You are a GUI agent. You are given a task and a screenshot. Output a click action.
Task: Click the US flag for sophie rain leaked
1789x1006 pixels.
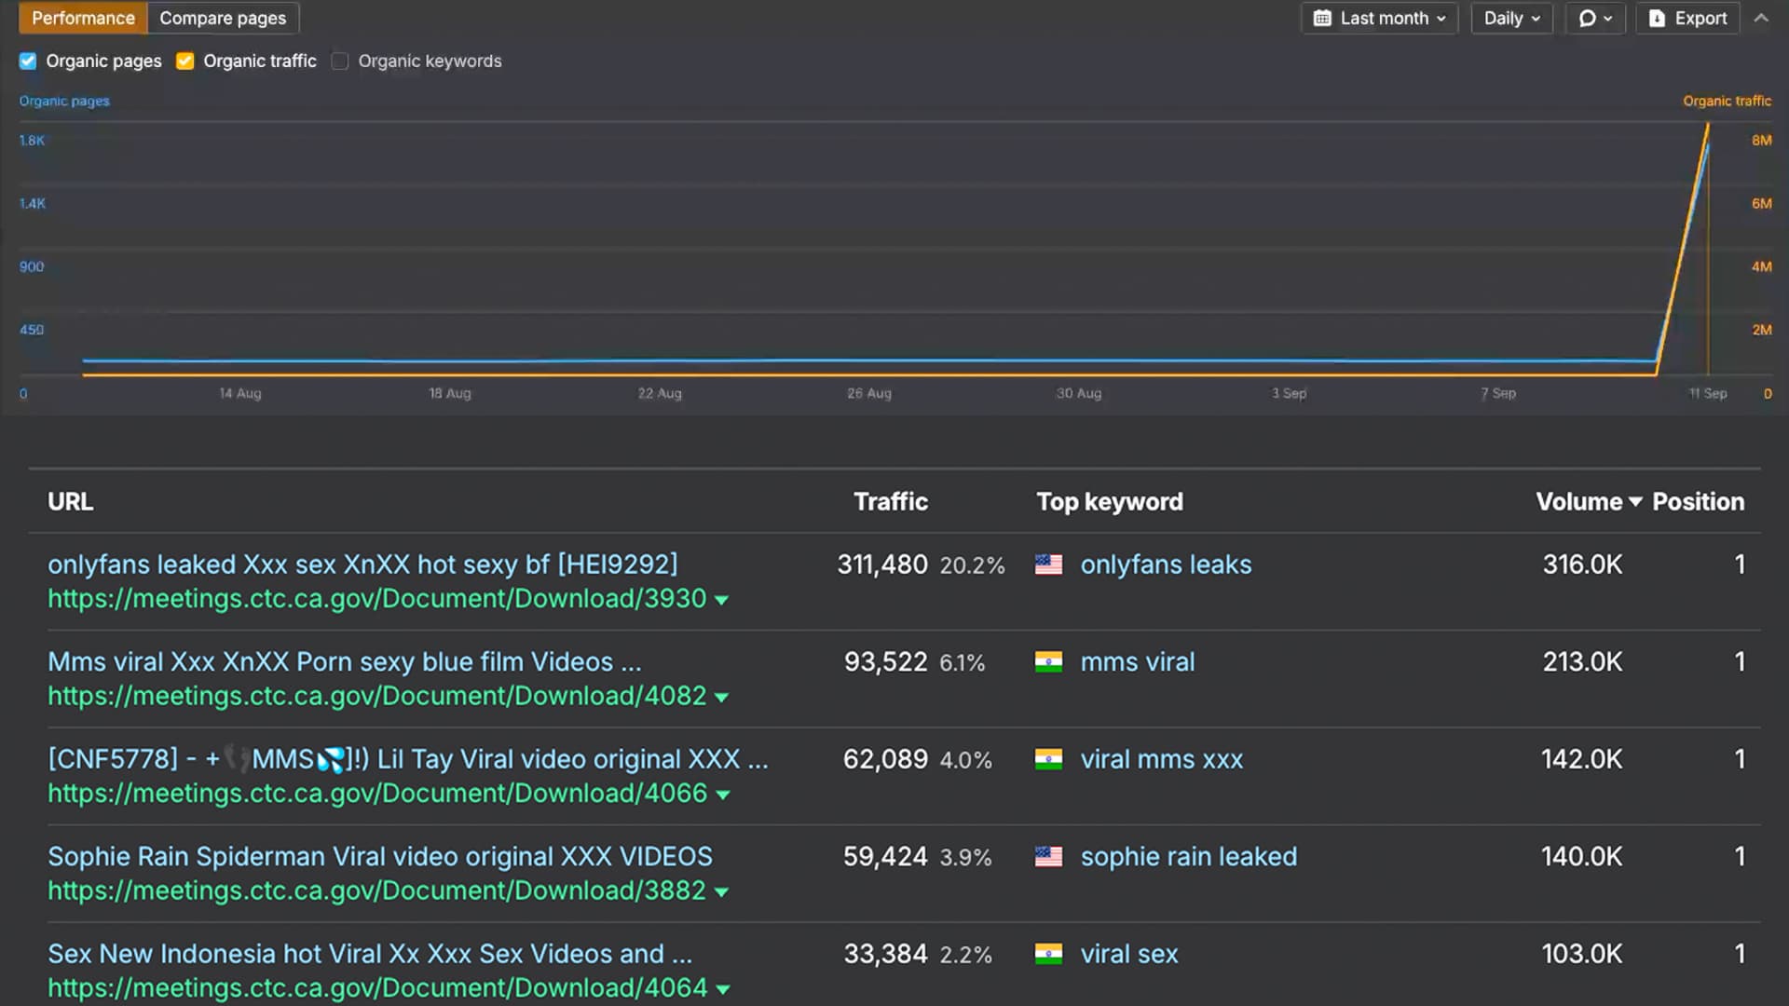(1049, 856)
